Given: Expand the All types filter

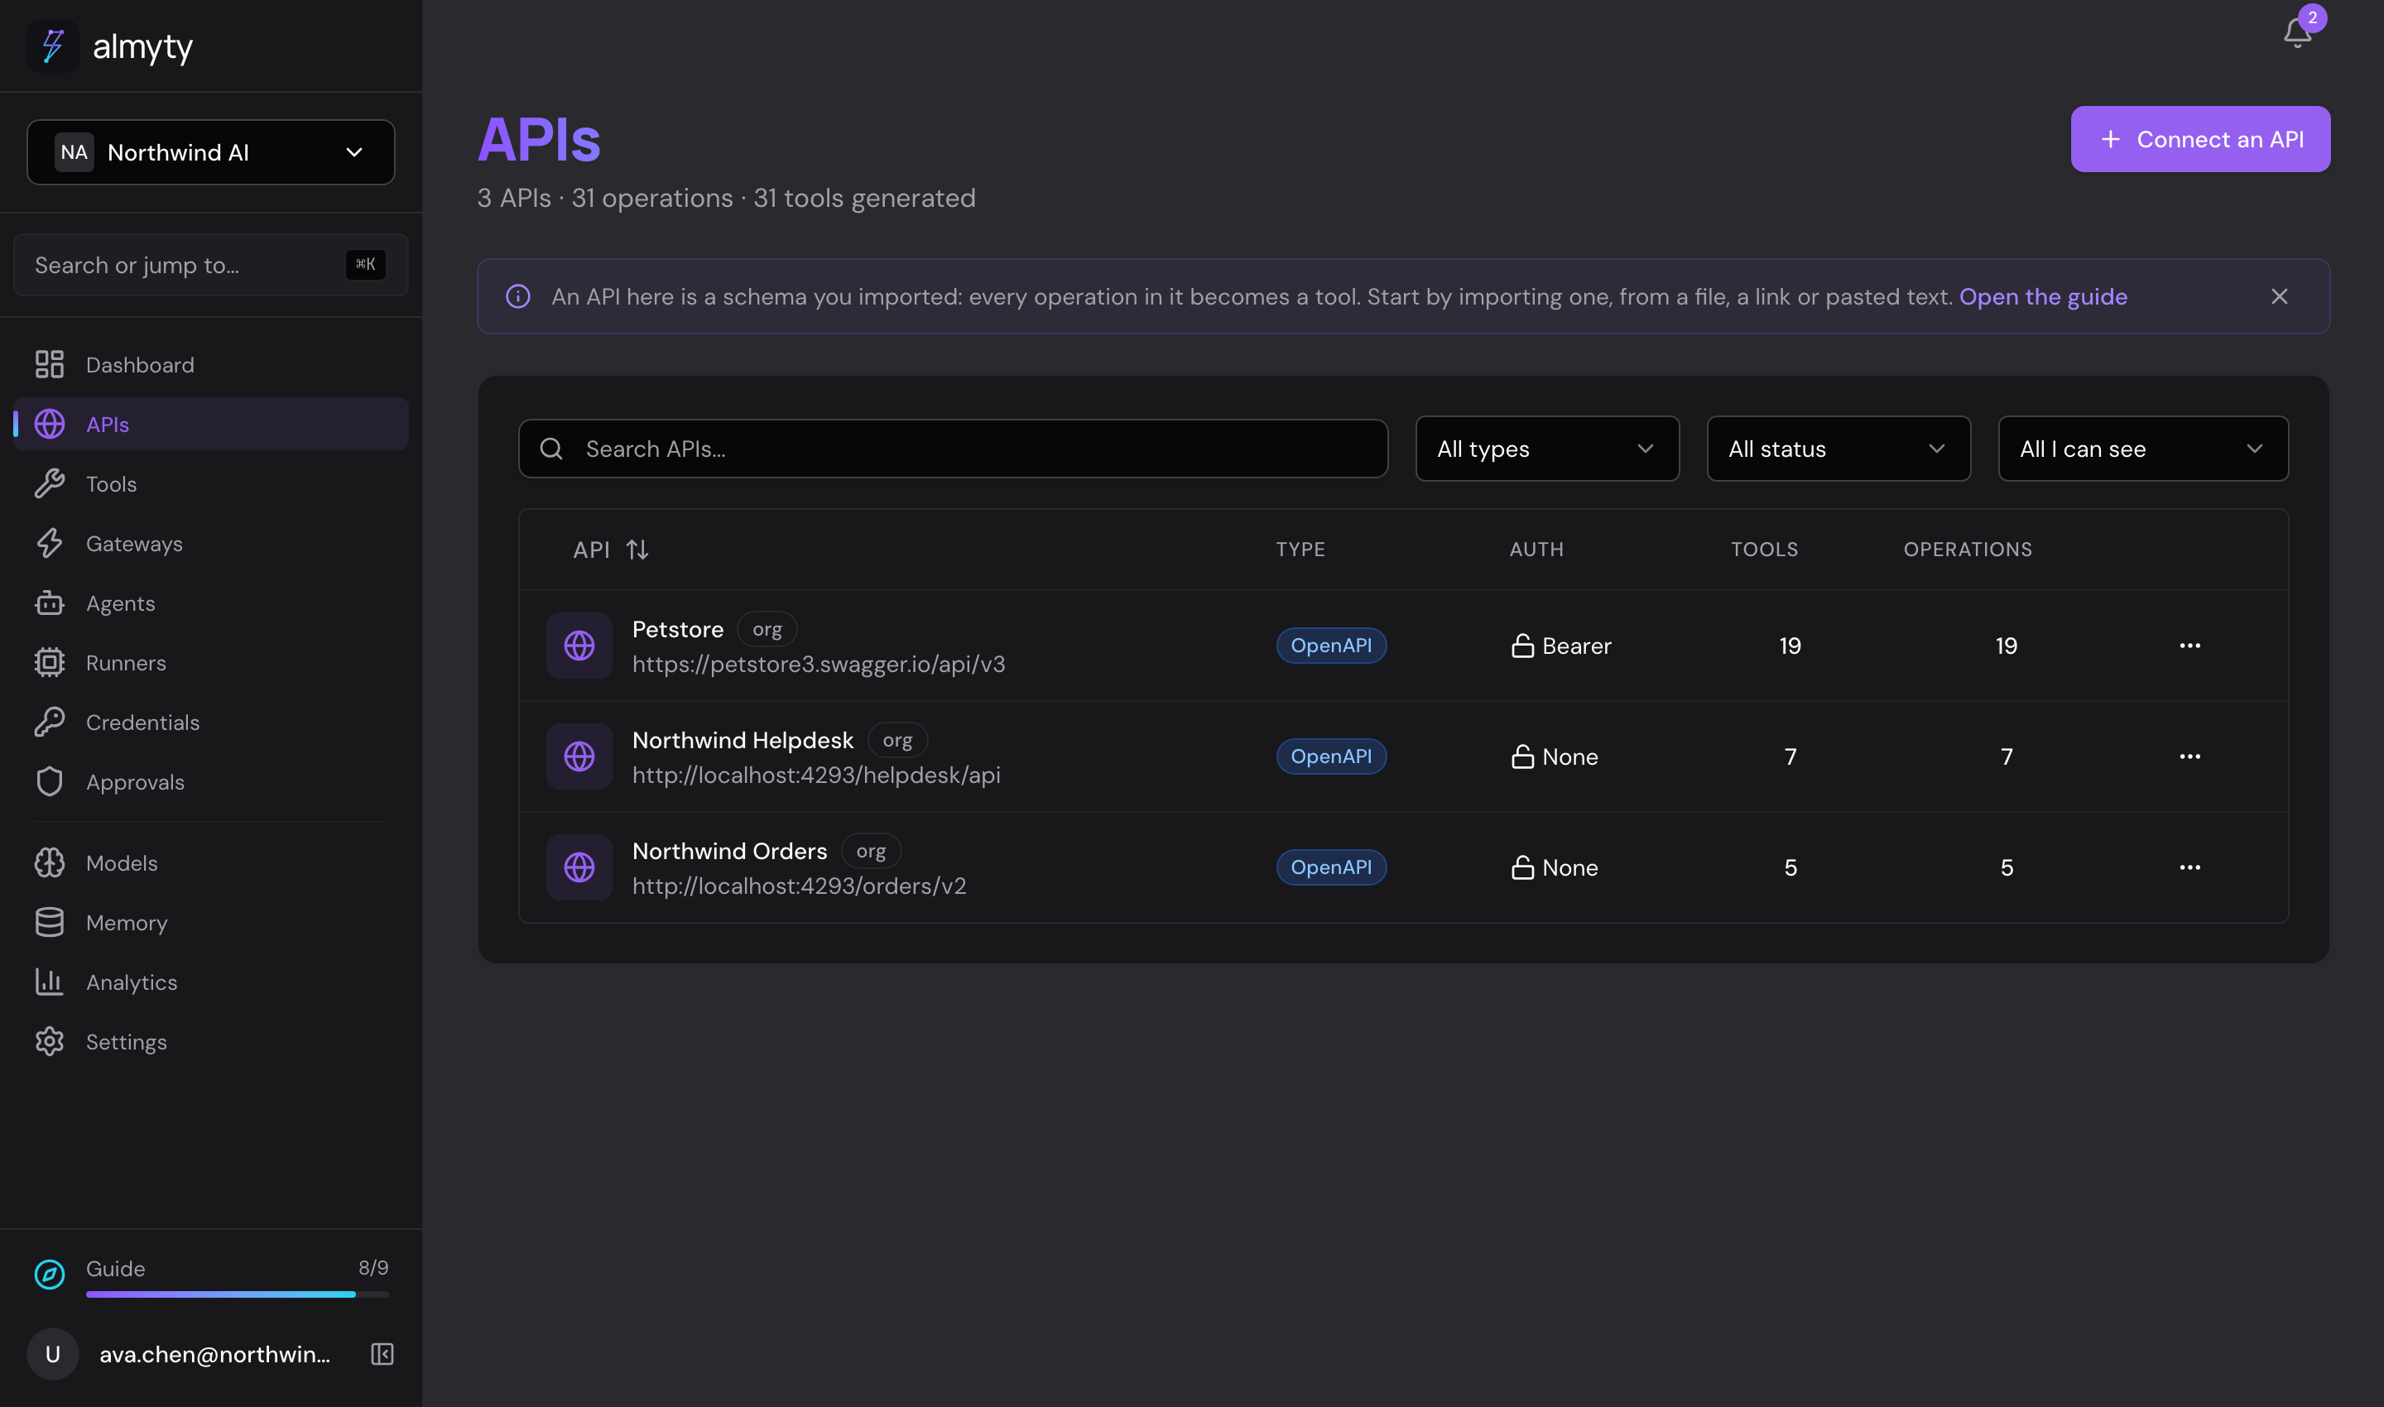Looking at the screenshot, I should click(1546, 449).
